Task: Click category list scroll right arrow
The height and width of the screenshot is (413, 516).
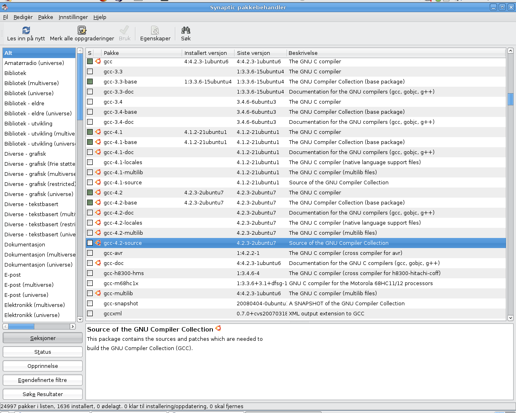Action: [73, 326]
